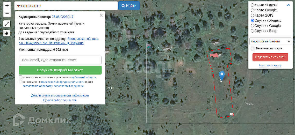Accept the публичной оферты terms checkbox

click(x=20, y=77)
